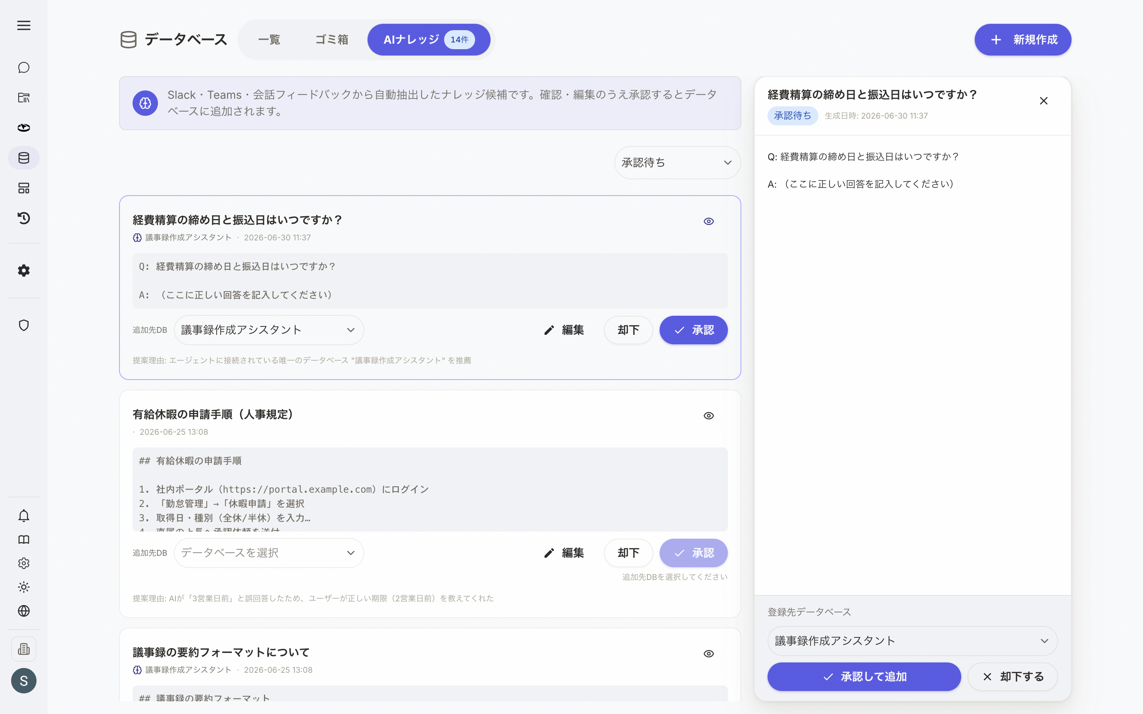This screenshot has width=1143, height=714.
Task: Close the detail panel with X icon
Action: click(x=1044, y=101)
